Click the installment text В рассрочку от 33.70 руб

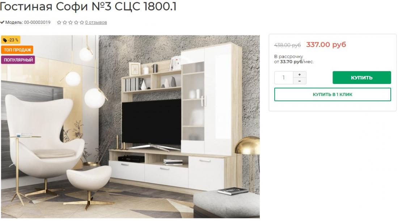[x=294, y=59]
